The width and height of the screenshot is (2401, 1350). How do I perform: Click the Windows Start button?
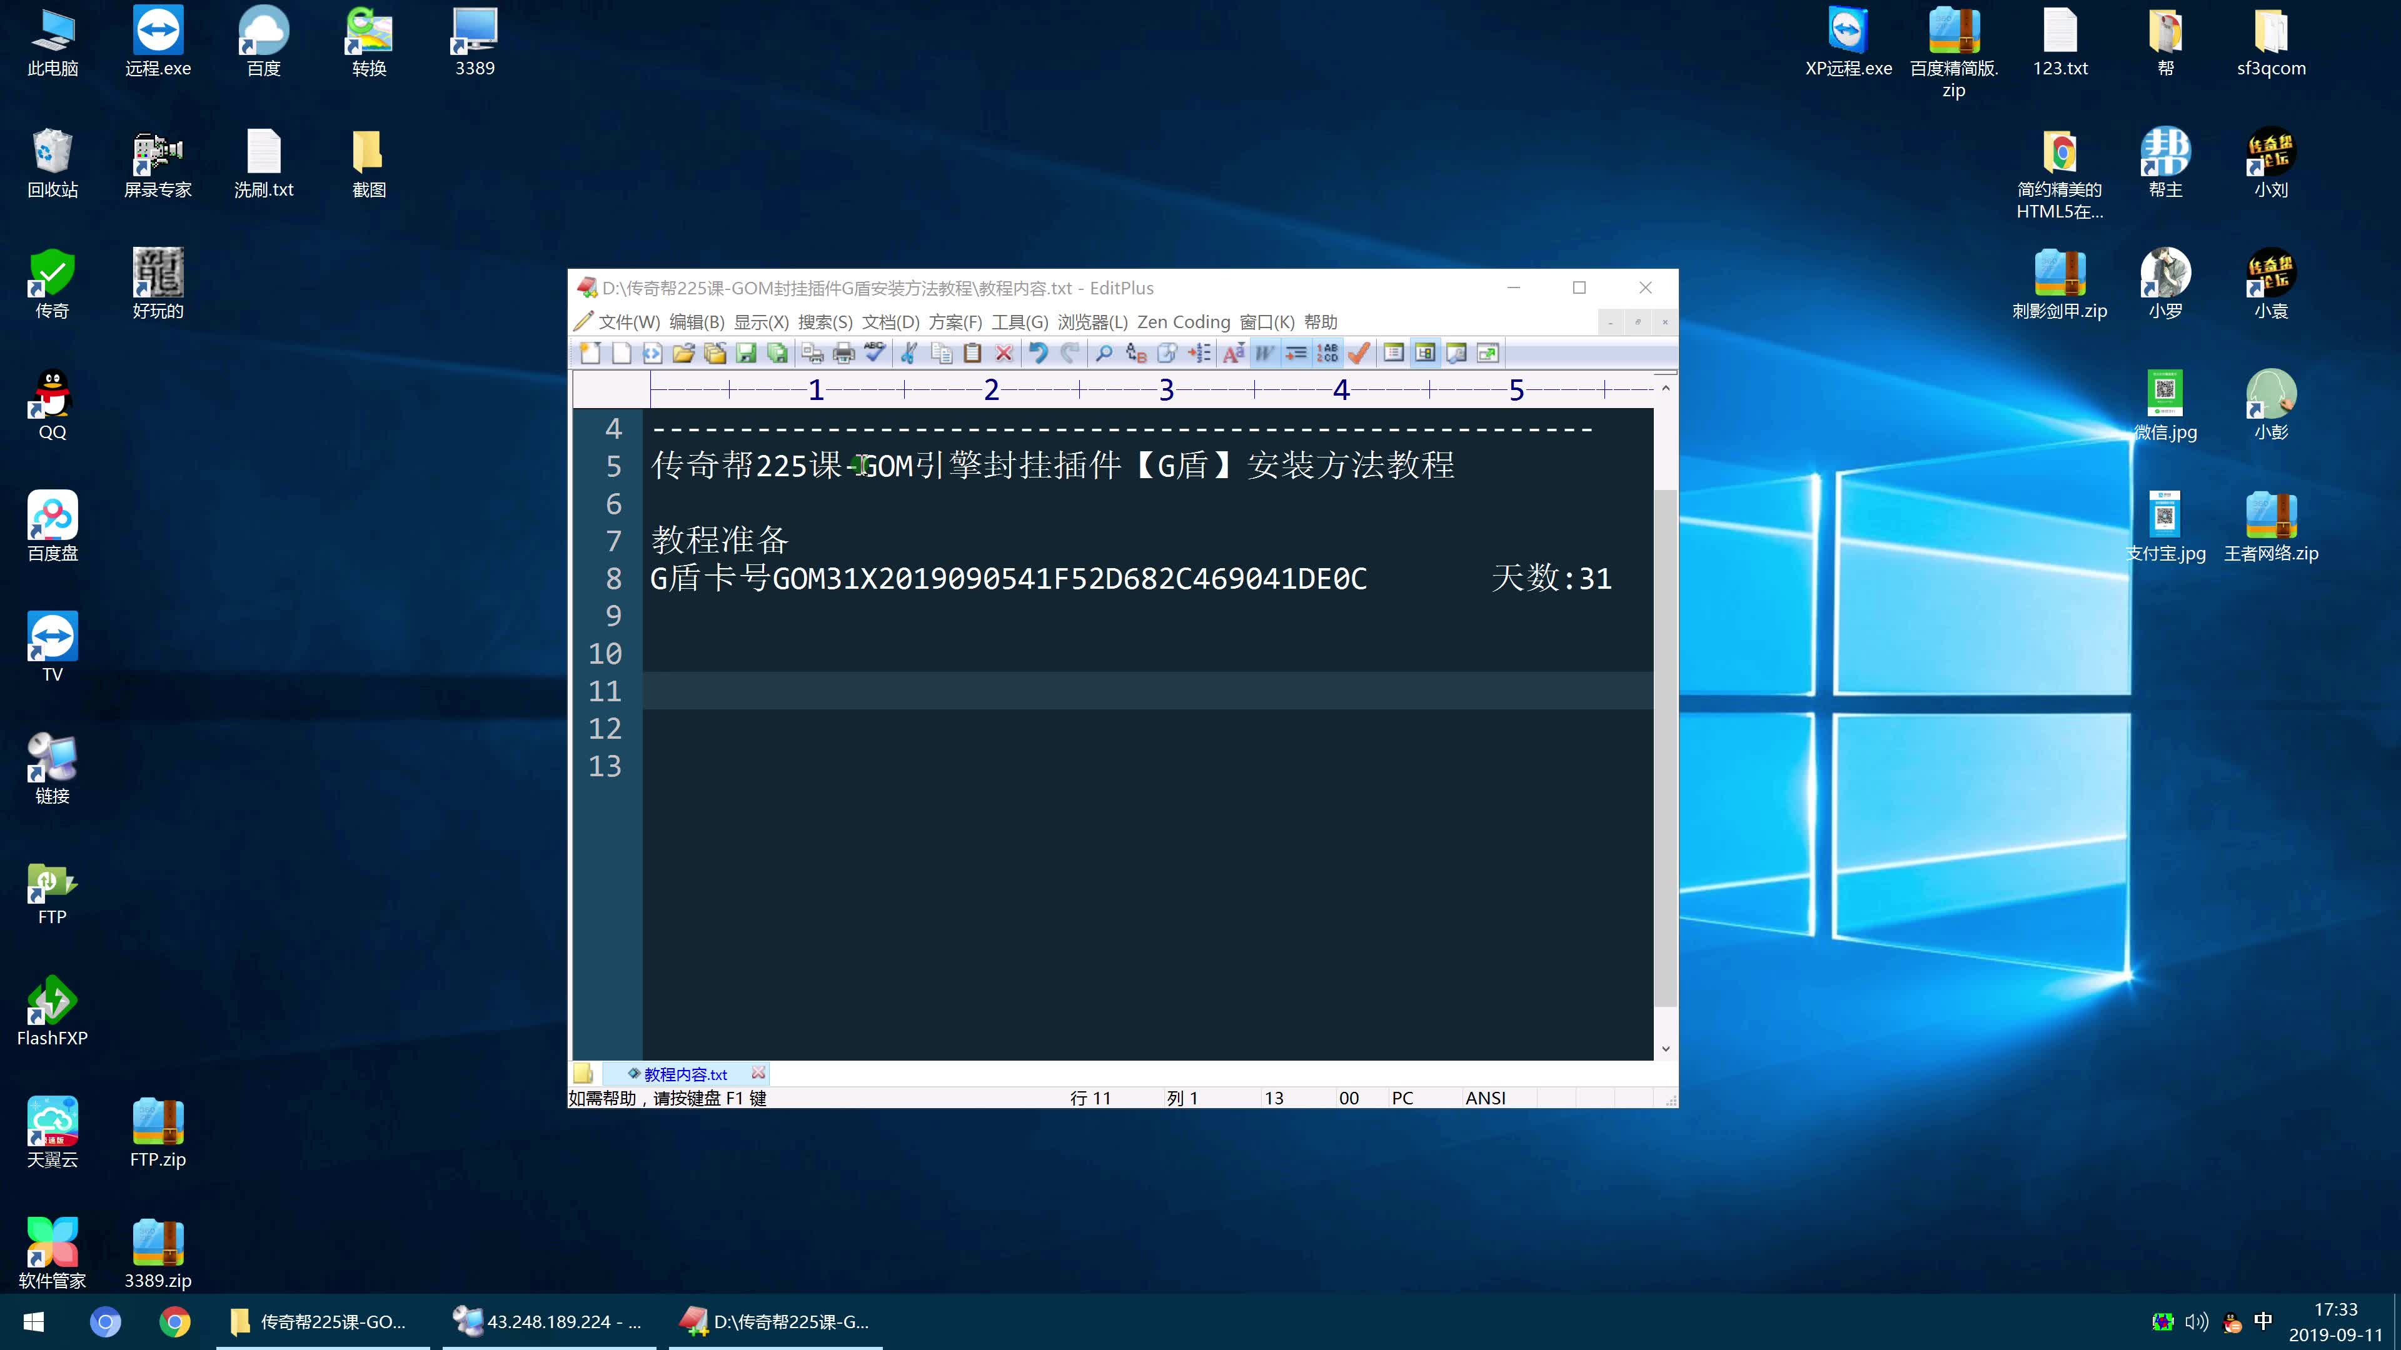34,1322
